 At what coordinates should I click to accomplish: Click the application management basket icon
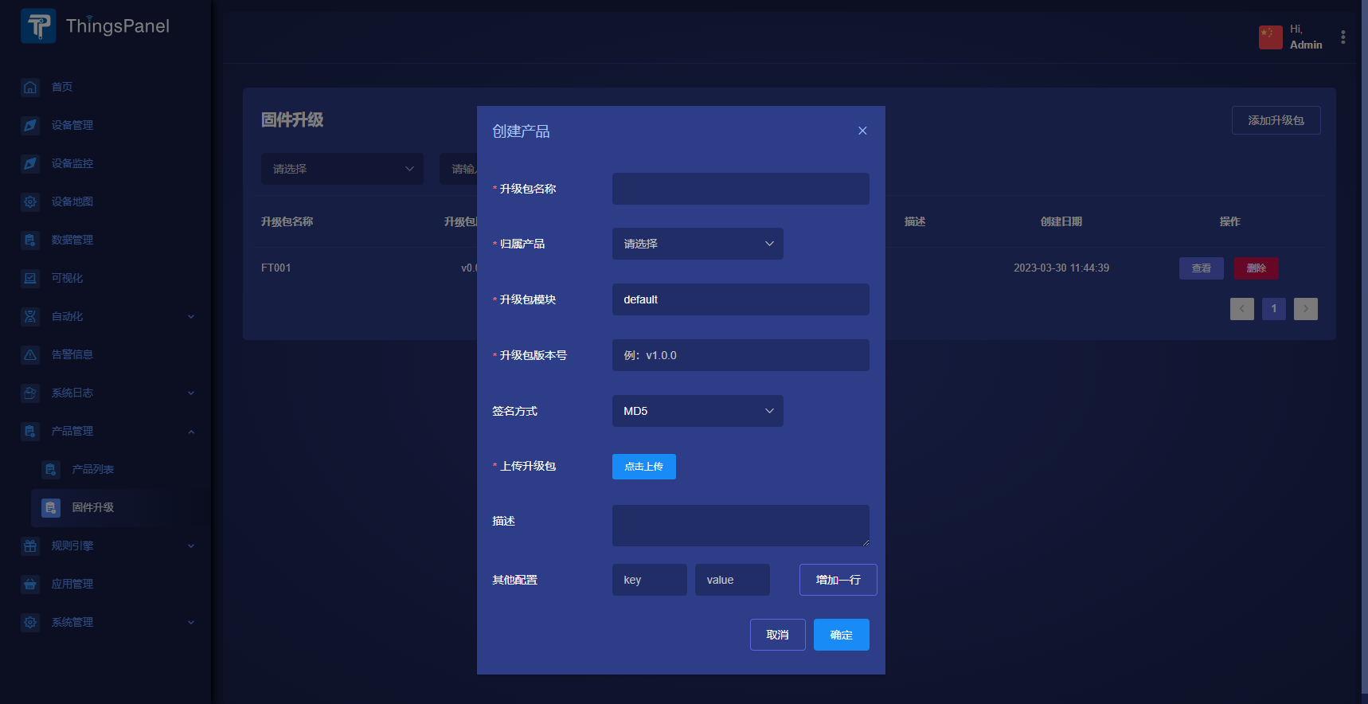click(x=30, y=584)
